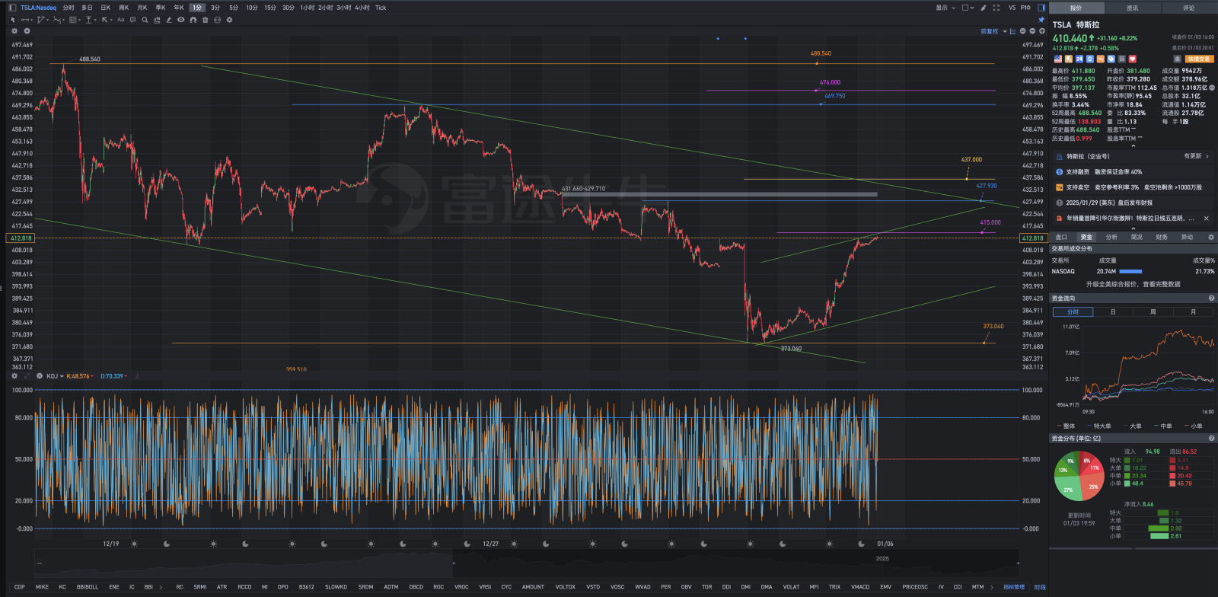Viewport: 1218px width, 597px height.
Task: Click the gear at drawing toolbar end
Action: tap(229, 20)
